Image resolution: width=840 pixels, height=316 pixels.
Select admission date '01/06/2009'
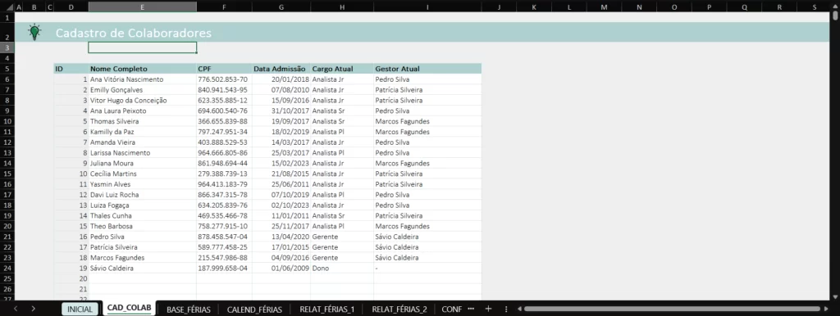pyautogui.click(x=281, y=268)
